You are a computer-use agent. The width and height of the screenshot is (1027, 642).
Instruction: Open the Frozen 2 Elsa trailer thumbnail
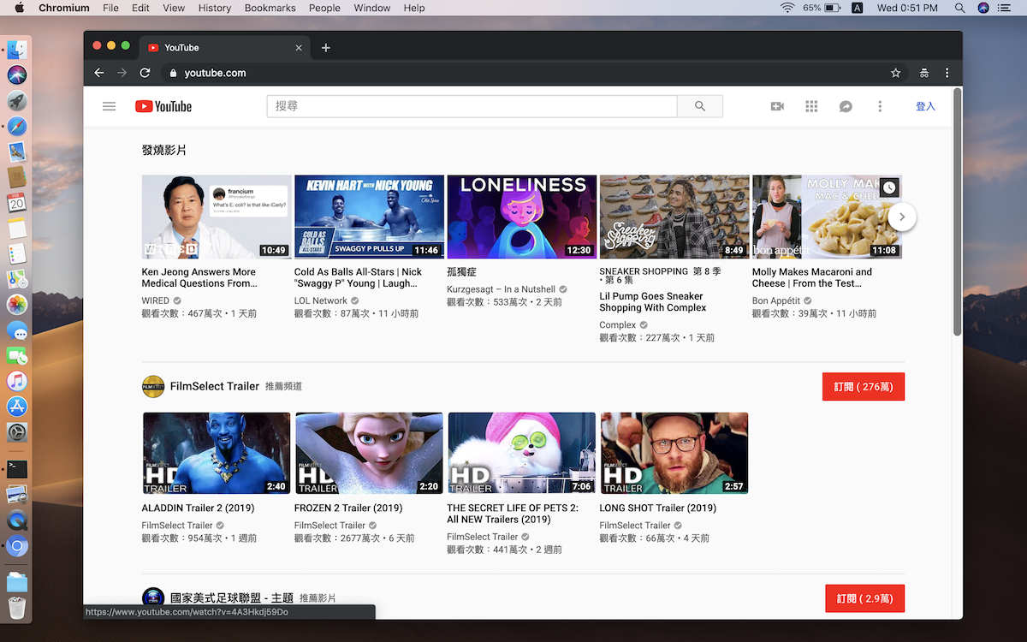[x=369, y=453]
